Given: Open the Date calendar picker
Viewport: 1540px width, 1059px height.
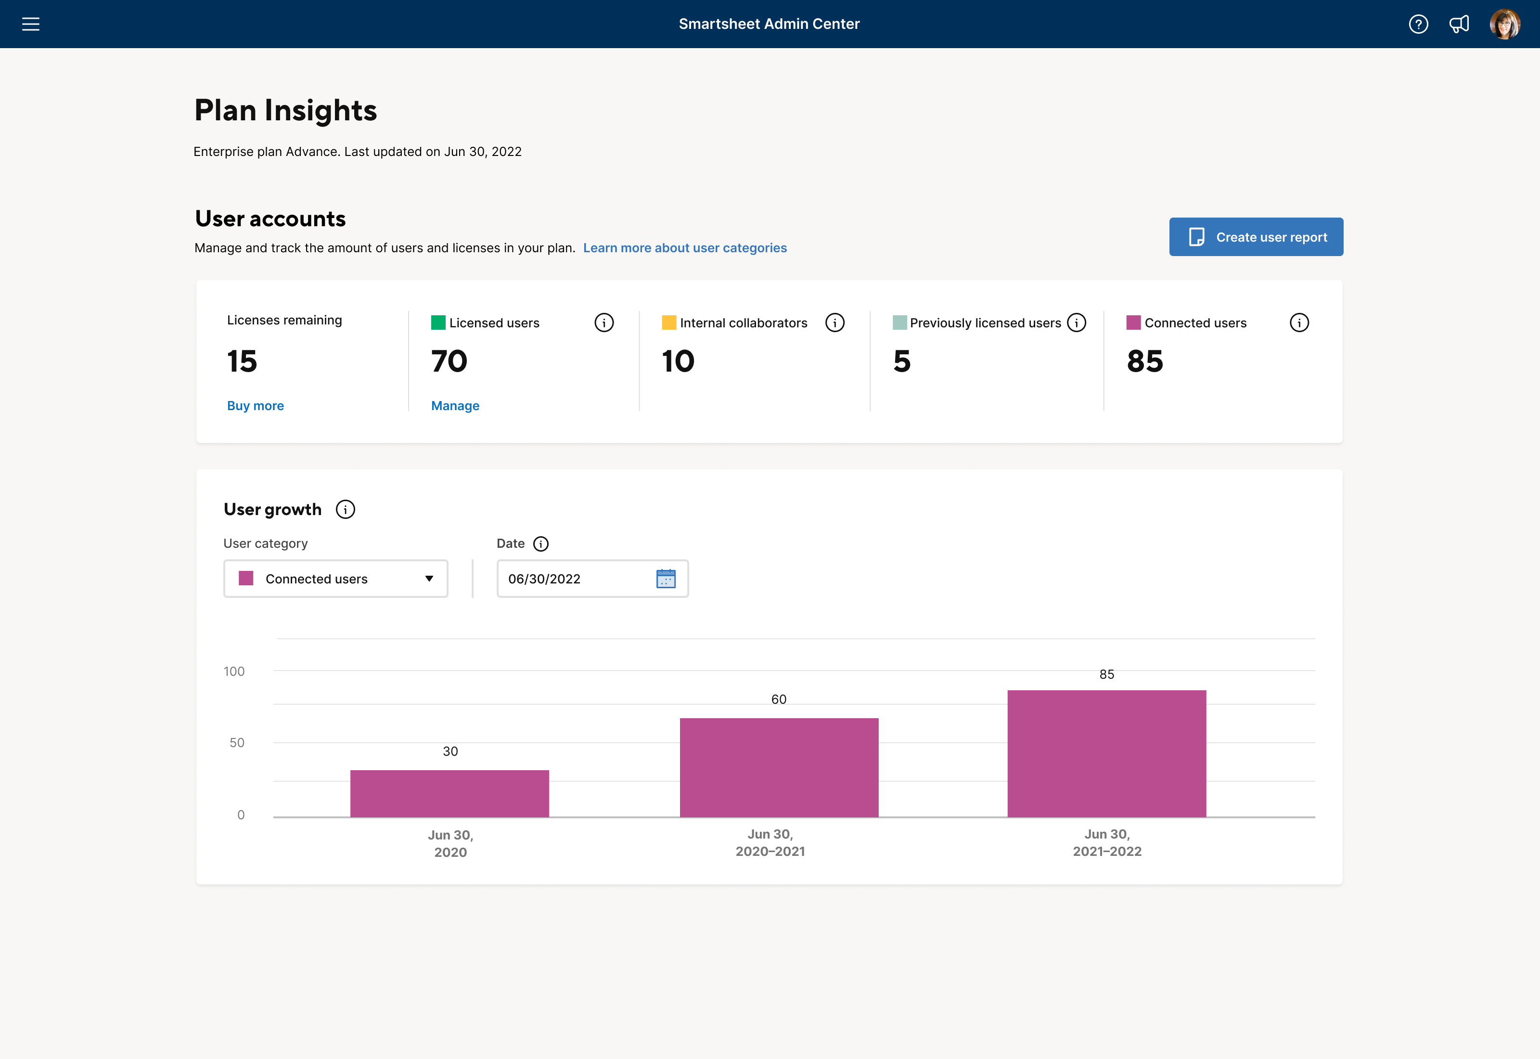Looking at the screenshot, I should (x=667, y=578).
